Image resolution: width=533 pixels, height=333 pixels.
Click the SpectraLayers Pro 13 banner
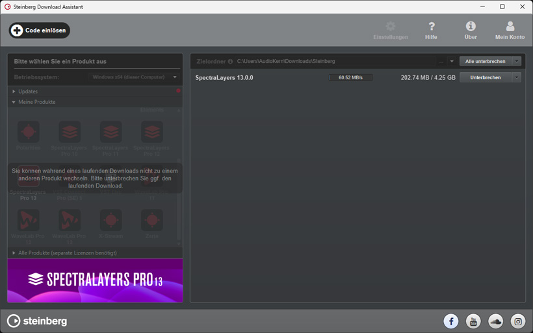coord(95,280)
